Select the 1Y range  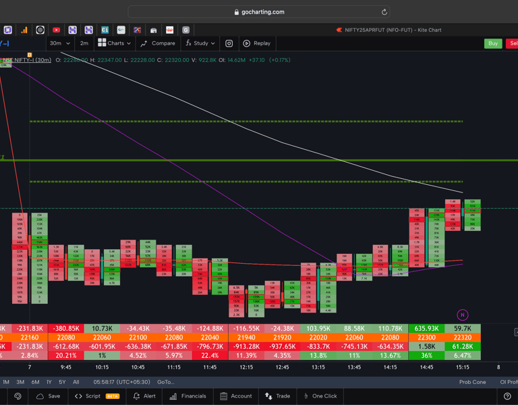[49, 382]
